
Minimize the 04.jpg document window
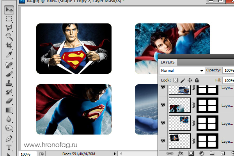click(211, 1)
